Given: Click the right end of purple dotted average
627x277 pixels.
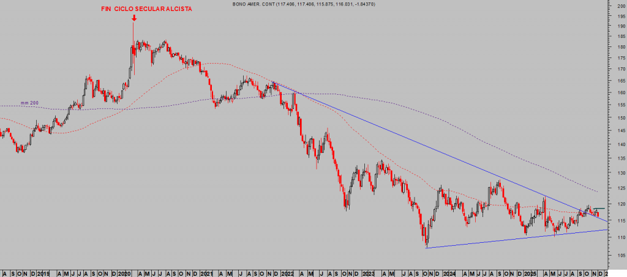Looking at the screenshot, I should tap(597, 191).
